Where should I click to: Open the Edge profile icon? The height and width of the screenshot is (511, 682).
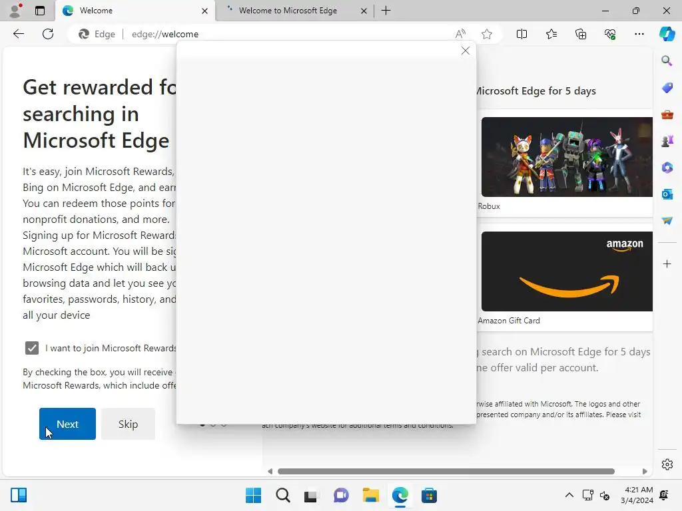16,11
